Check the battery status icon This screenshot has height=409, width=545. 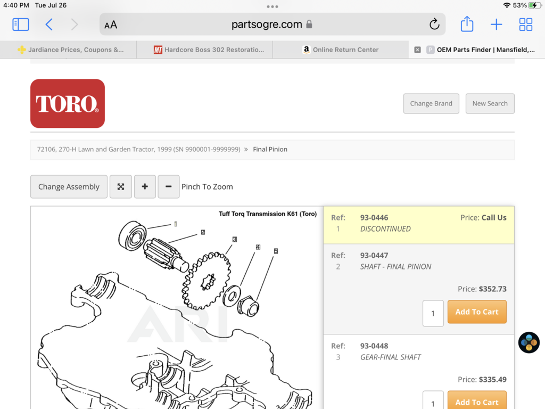click(534, 5)
